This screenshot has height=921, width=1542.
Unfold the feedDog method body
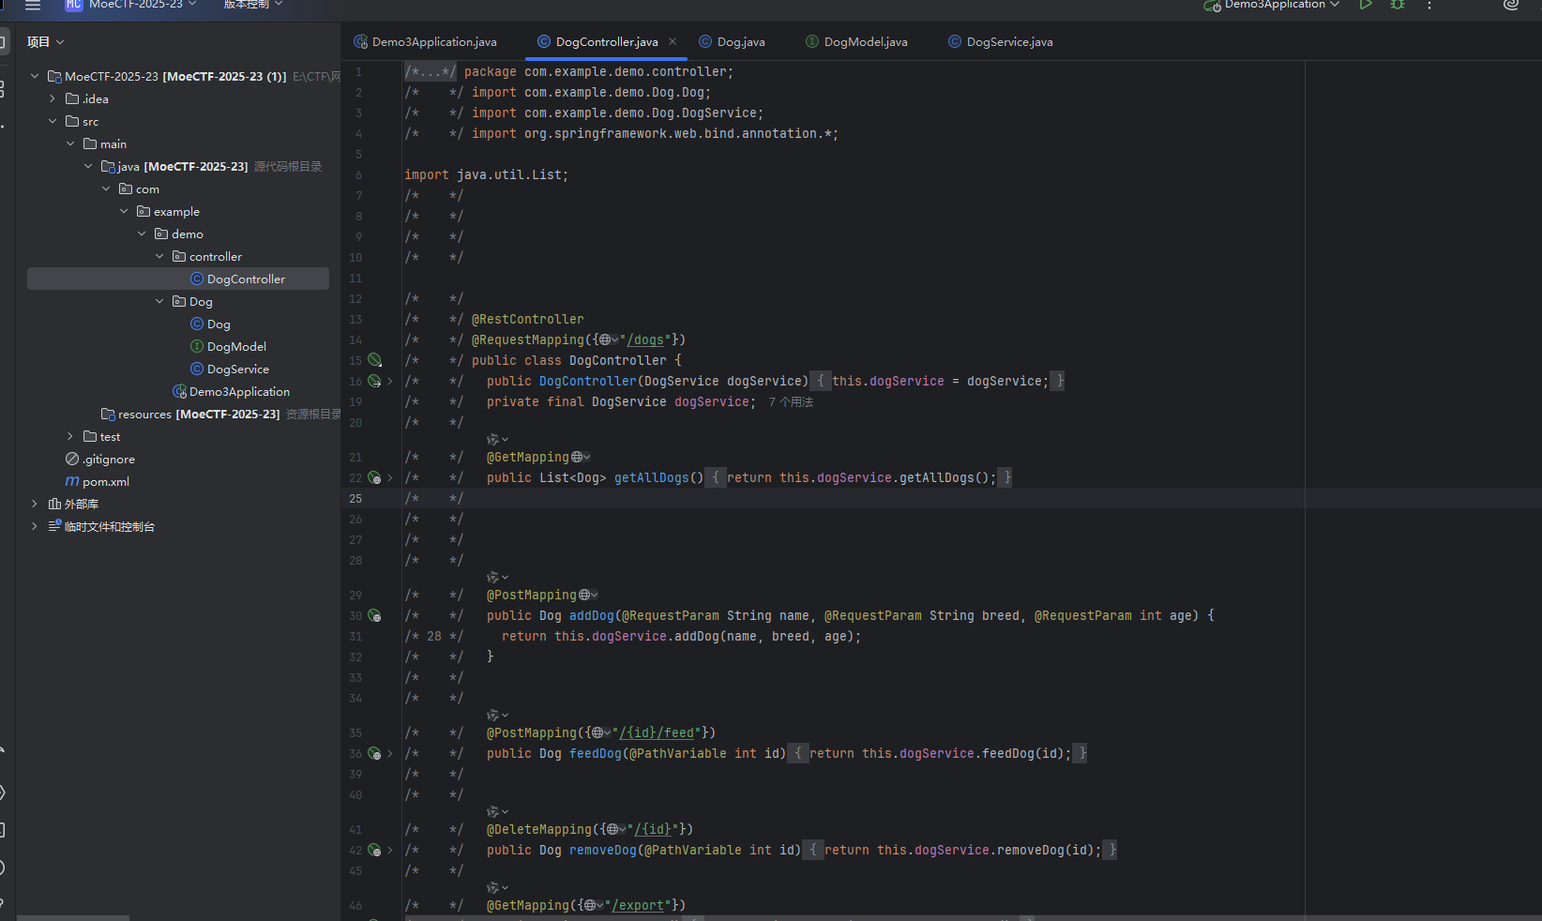click(x=390, y=753)
